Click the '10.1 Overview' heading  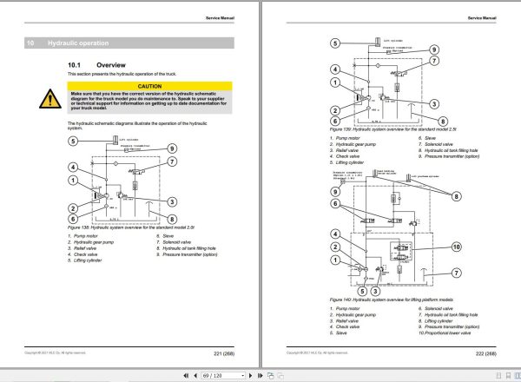(x=96, y=65)
